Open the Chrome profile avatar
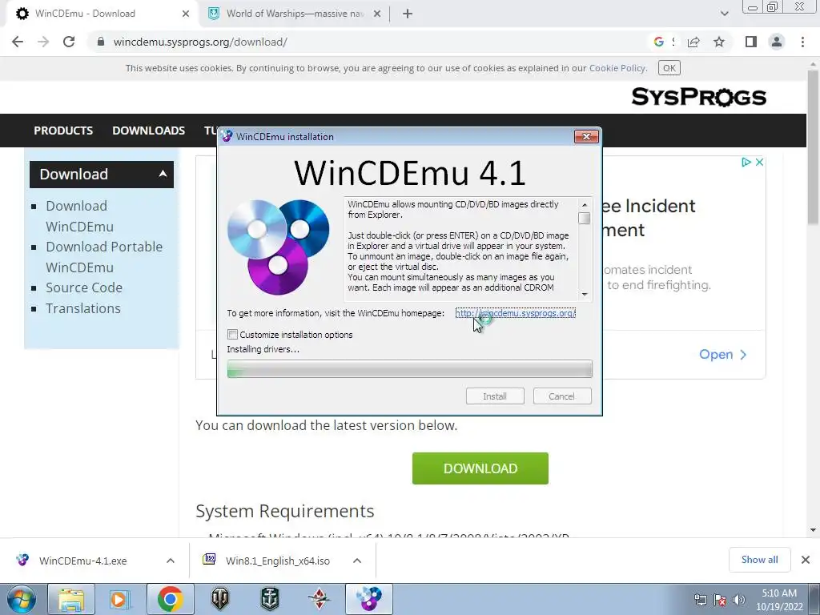820x615 pixels. [x=777, y=42]
